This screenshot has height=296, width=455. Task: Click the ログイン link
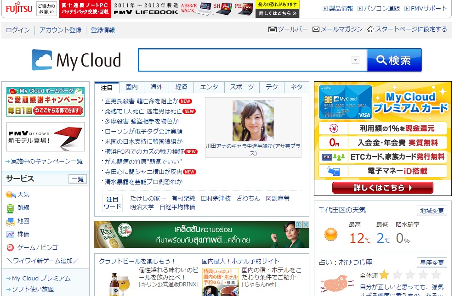(18, 30)
